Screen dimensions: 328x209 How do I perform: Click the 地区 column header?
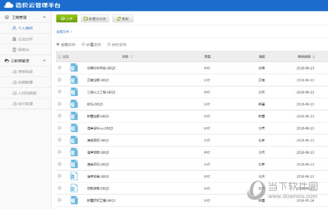coord(262,57)
